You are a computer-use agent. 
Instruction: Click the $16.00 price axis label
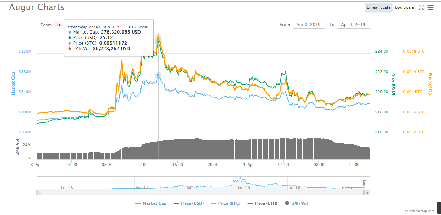[x=382, y=132]
